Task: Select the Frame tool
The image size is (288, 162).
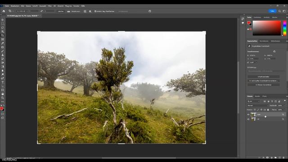Action: pyautogui.click(x=3, y=39)
